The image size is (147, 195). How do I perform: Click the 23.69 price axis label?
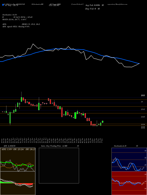(x=143, y=117)
